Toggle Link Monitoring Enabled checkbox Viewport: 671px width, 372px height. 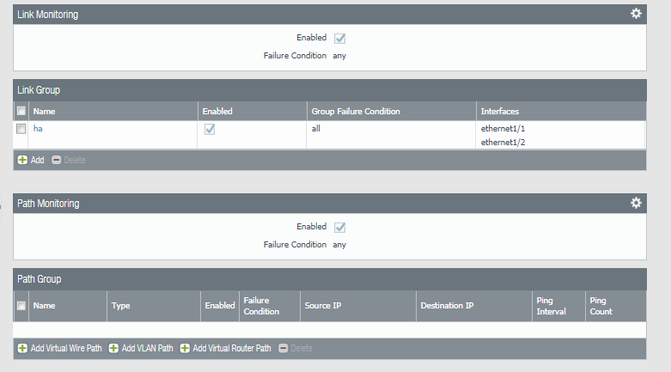(x=340, y=39)
